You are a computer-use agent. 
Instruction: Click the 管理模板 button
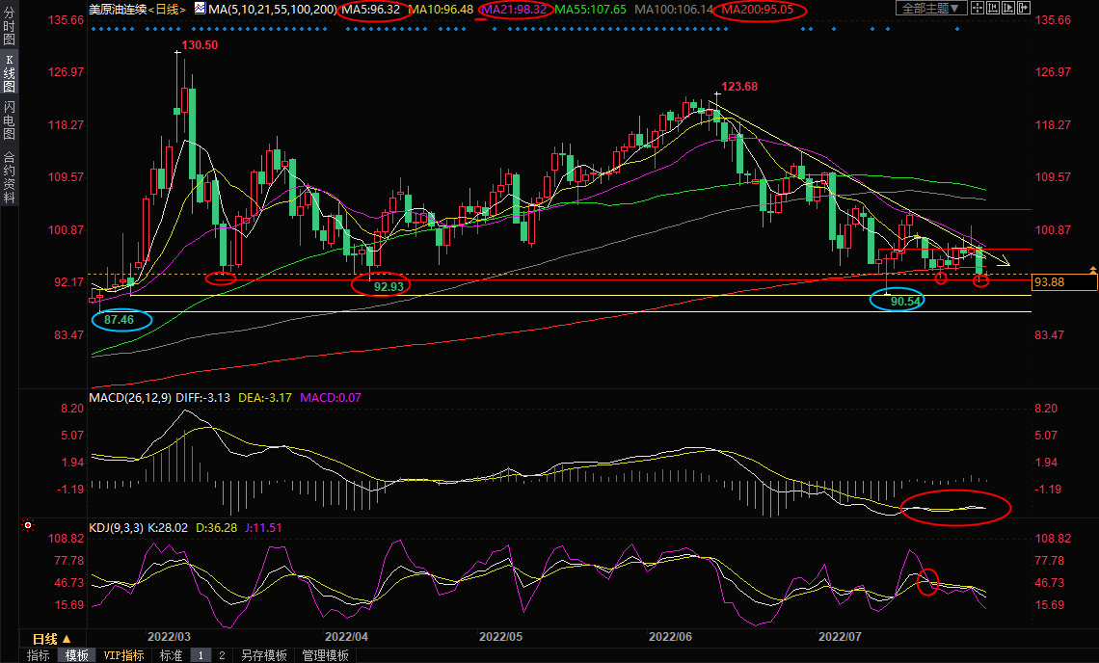[x=325, y=655]
